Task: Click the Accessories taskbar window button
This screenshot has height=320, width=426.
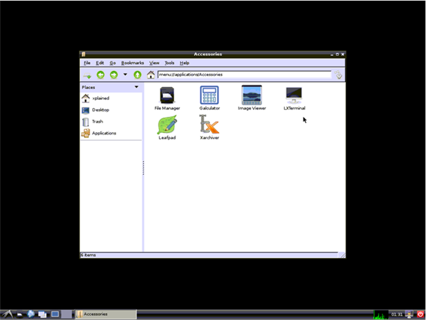Action: pyautogui.click(x=106, y=314)
